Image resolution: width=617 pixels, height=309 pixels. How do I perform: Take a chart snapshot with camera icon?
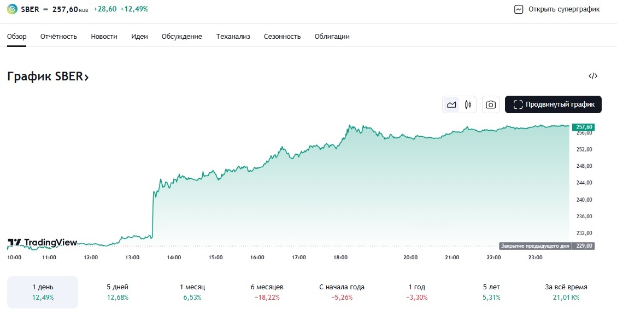(x=491, y=104)
